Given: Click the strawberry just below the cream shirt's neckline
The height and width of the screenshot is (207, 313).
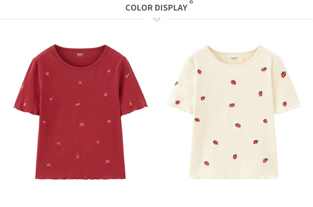Looking at the screenshot, I should tap(233, 82).
